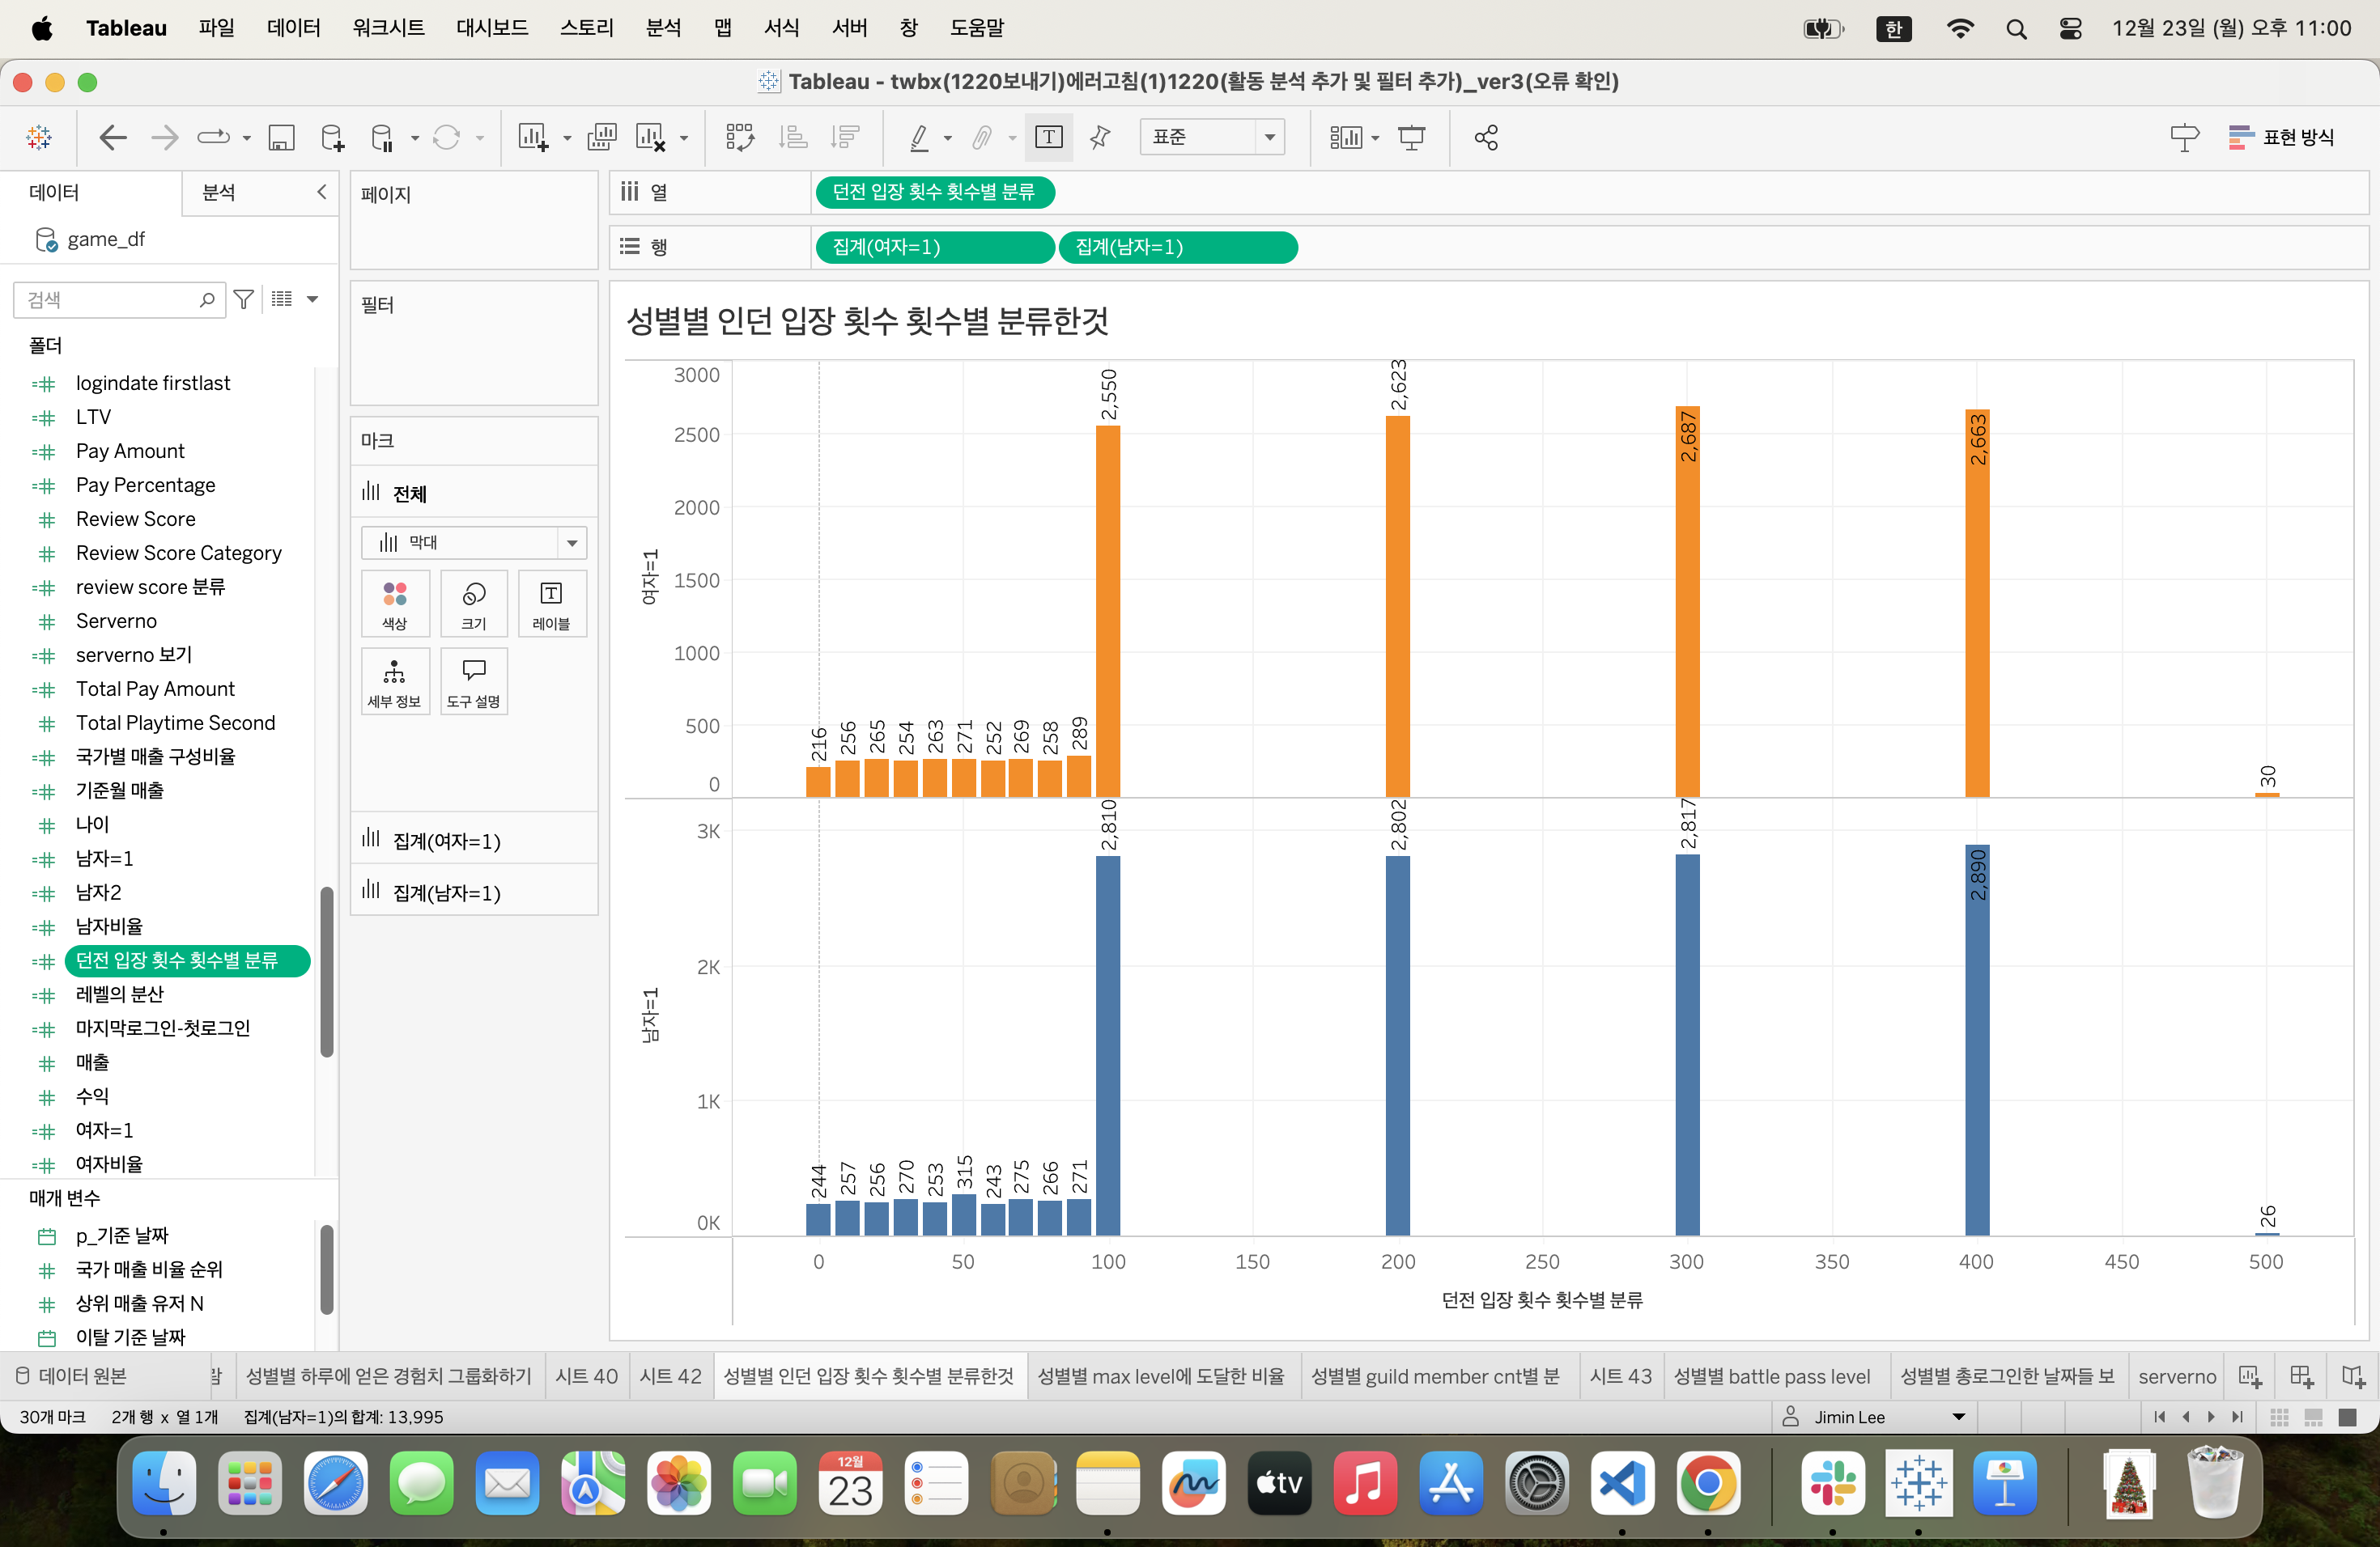Click the sort ascending icon
Screen dimensions: 2380x1547
click(793, 137)
